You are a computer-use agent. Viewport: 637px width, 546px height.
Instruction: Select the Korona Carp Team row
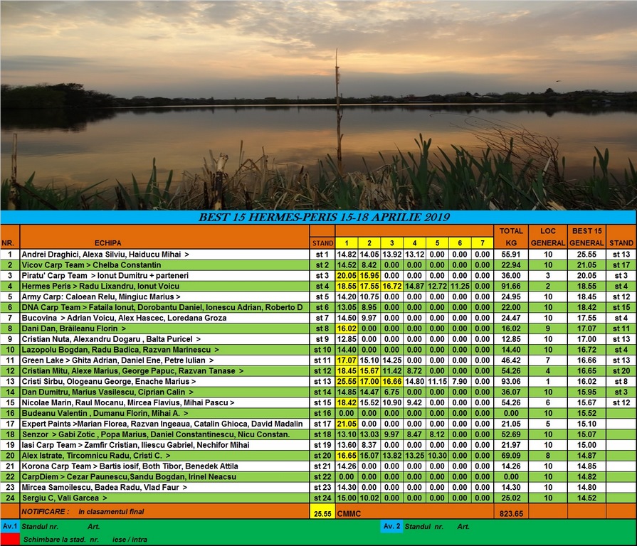click(x=318, y=466)
